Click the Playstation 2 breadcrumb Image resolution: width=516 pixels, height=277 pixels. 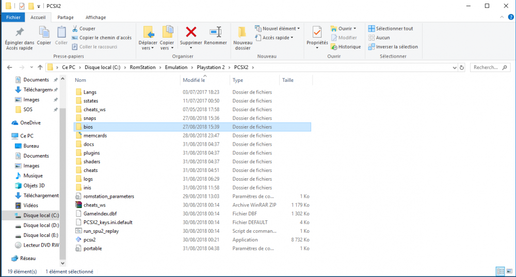click(x=211, y=67)
